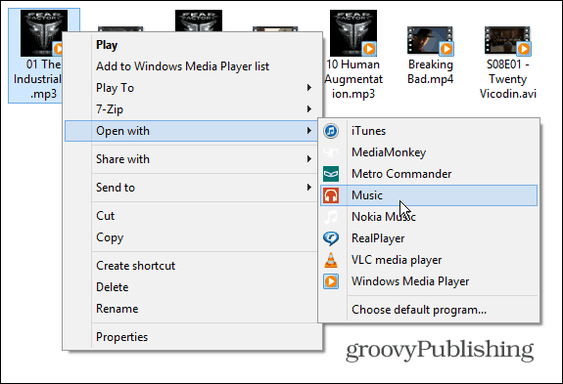Select the 10 Human Augmentation.mp3 file

coord(353,55)
